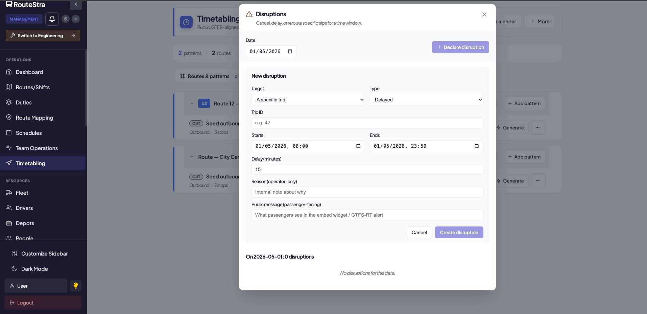The width and height of the screenshot is (647, 314).
Task: Go to Dashboard
Action: (x=43, y=72)
